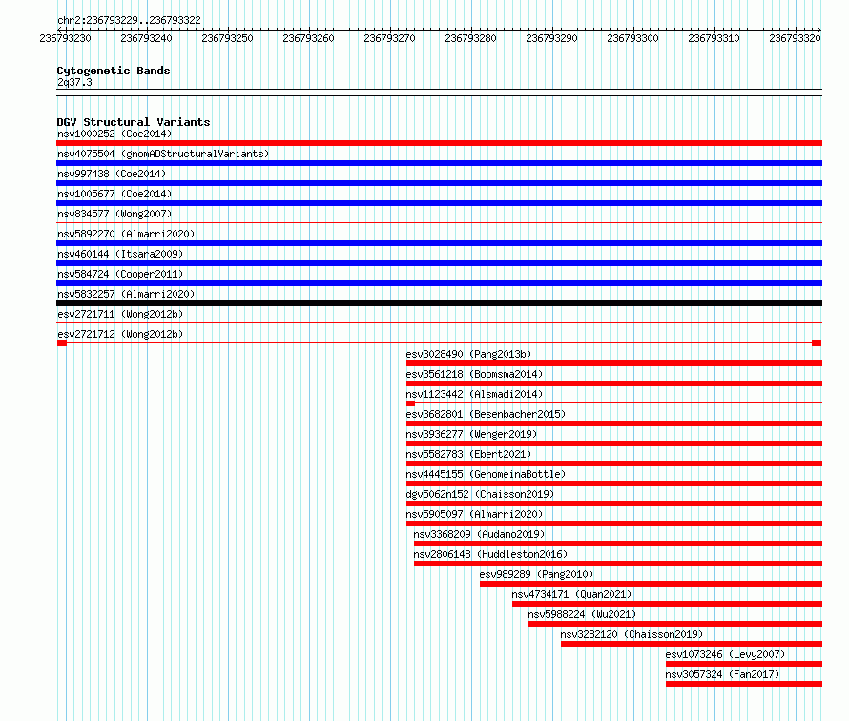Click ruler position 236793290
This screenshot has width=849, height=721.
point(551,38)
